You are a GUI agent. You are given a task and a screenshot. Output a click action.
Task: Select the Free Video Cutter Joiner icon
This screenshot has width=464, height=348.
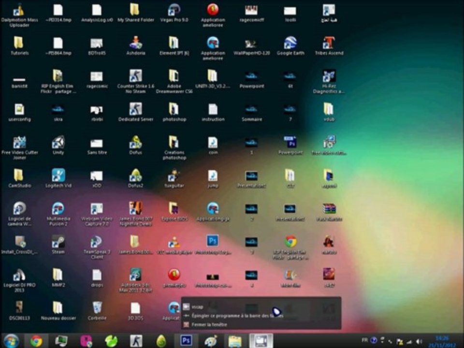(x=19, y=143)
